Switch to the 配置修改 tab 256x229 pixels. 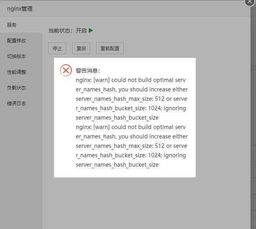click(21, 40)
